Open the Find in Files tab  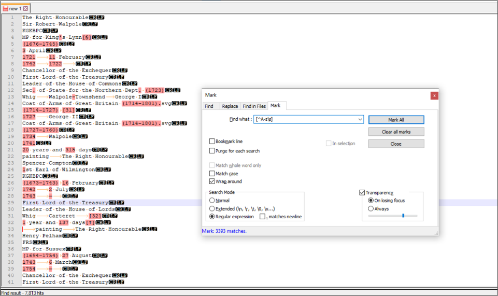click(x=254, y=106)
